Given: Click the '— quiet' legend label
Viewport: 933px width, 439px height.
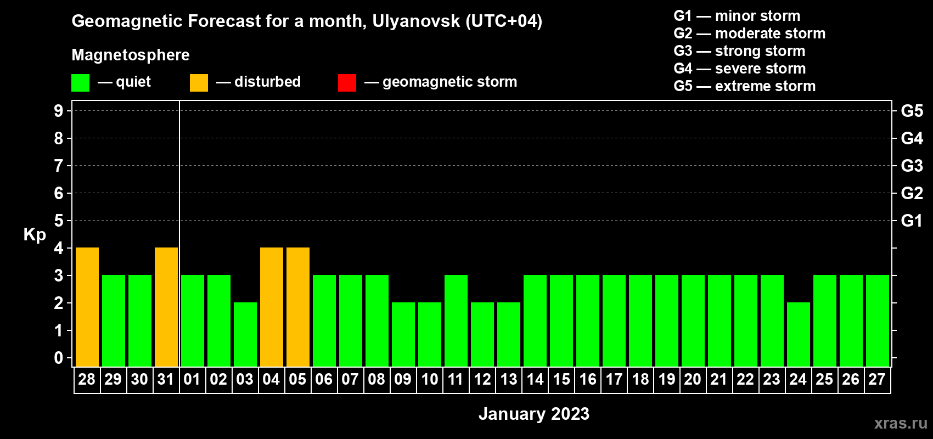Looking at the screenshot, I should tap(125, 82).
